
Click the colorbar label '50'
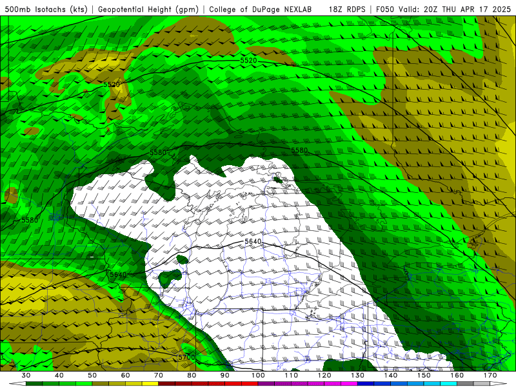[92, 375]
